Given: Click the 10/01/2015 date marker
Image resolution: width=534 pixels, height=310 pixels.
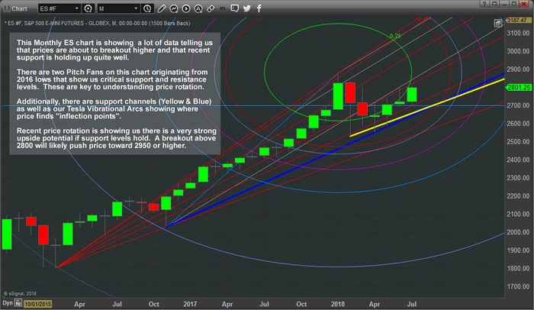Looking at the screenshot, I should [x=38, y=304].
